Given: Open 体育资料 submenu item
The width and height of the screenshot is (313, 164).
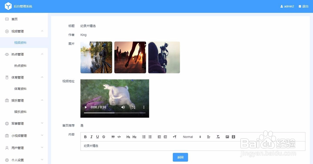Looking at the screenshot, I should tap(24, 89).
